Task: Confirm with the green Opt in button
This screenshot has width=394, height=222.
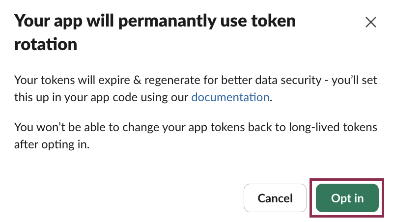Action: click(x=347, y=198)
